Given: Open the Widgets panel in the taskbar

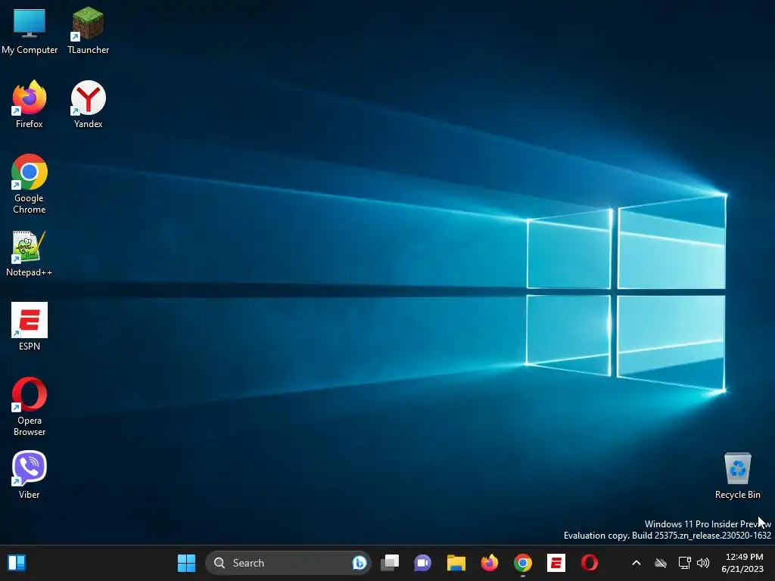Looking at the screenshot, I should 17,563.
